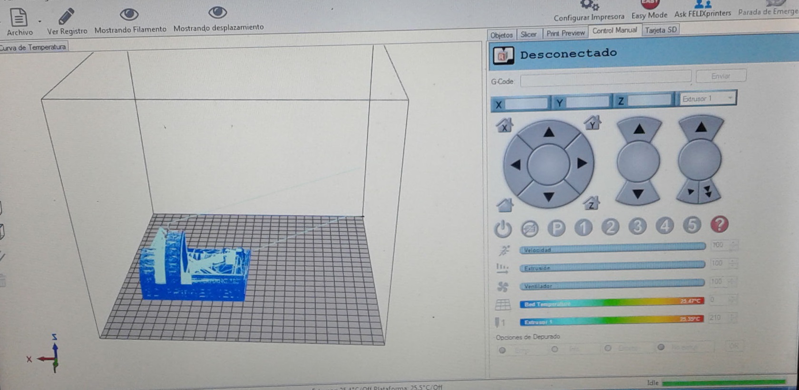The width and height of the screenshot is (799, 390).
Task: Open Configurar Impresora gear settings
Action: tap(590, 5)
